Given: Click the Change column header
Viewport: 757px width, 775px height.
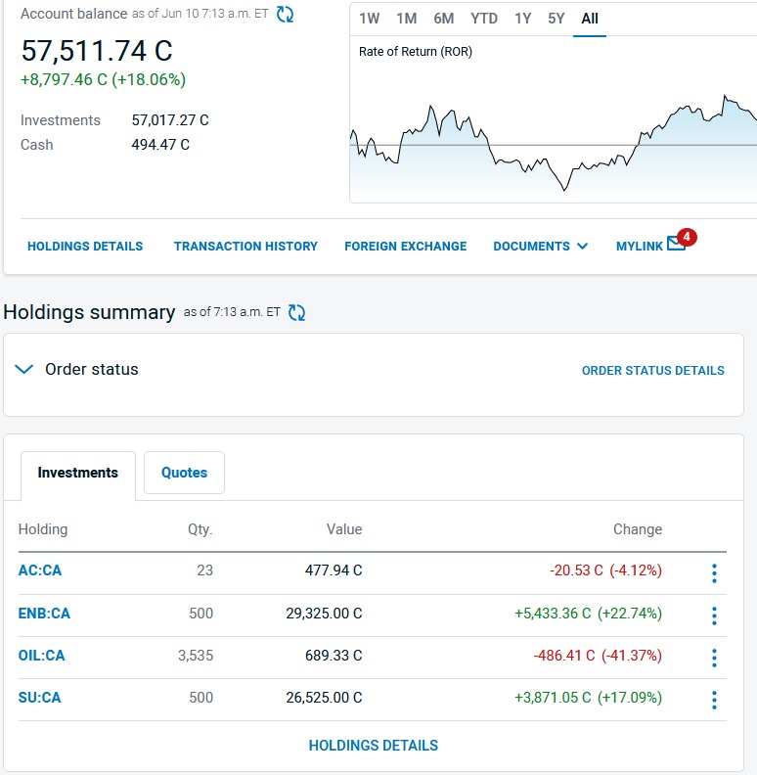Looking at the screenshot, I should coord(638,529).
